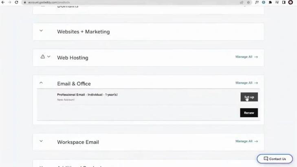
Task: Expand the Websites + Marketing section
Action: pos(41,31)
